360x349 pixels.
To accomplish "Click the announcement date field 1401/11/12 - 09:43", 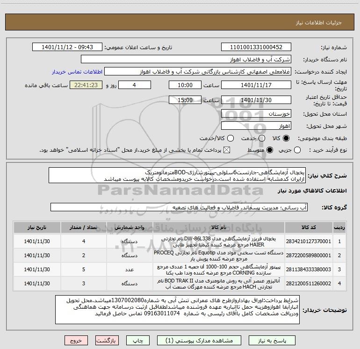I will point(67,47).
